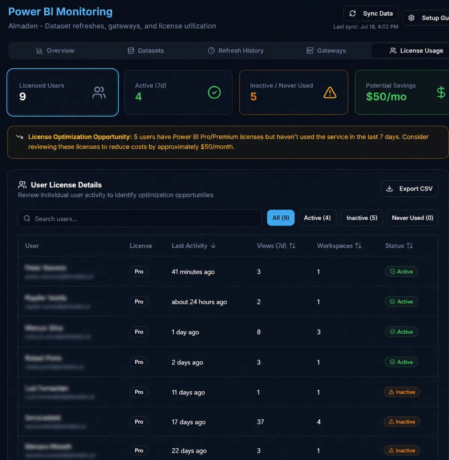
Task: Click the "11 days ago" cell
Action: pyautogui.click(x=188, y=392)
